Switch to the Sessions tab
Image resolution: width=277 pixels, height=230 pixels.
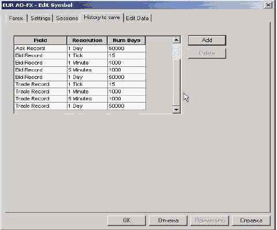pyautogui.click(x=67, y=18)
